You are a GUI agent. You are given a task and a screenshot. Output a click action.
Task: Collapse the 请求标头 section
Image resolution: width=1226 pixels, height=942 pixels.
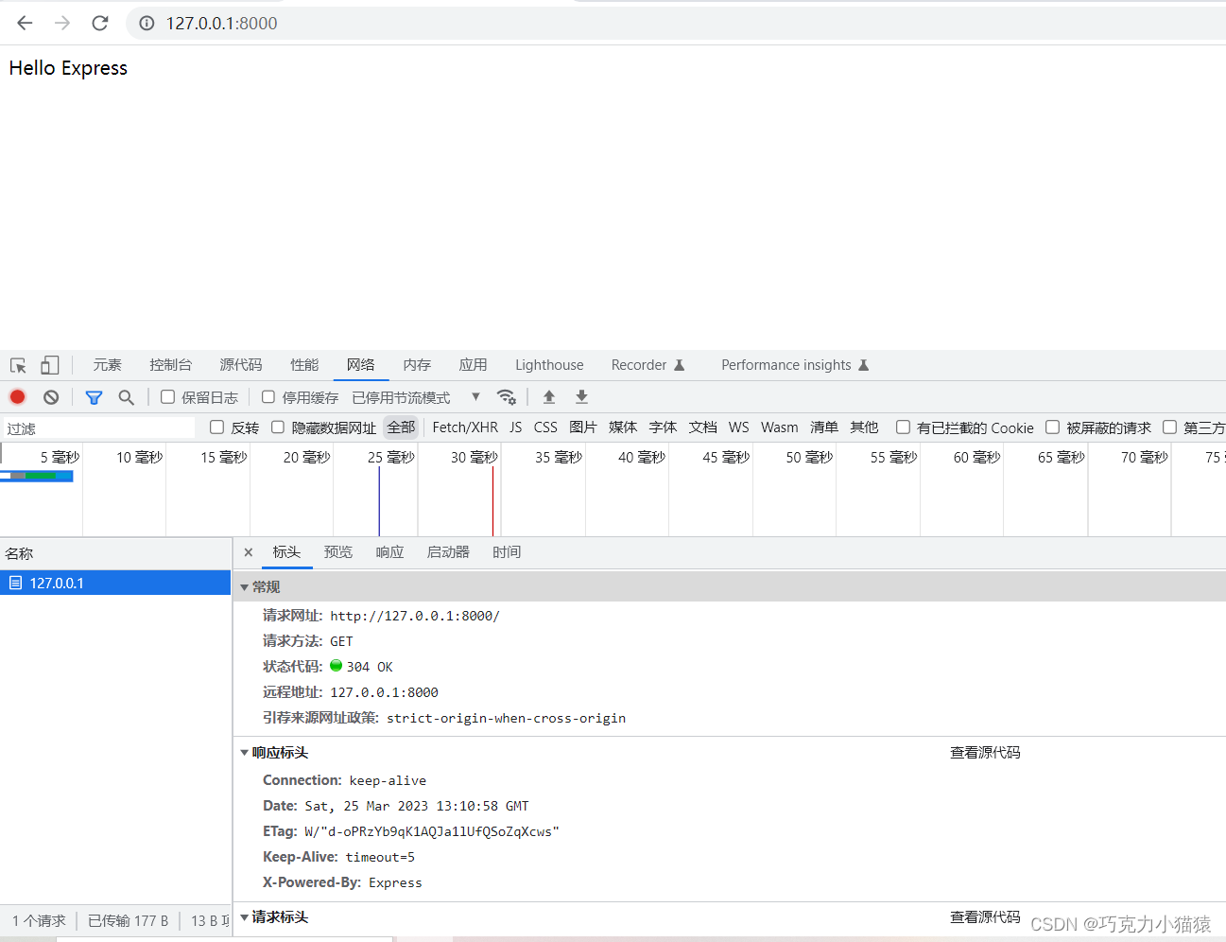pos(245,917)
